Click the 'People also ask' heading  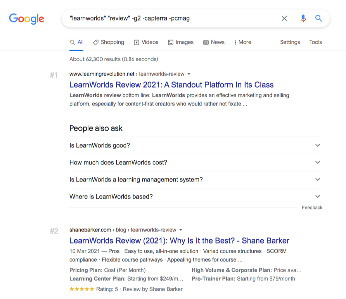pos(96,128)
